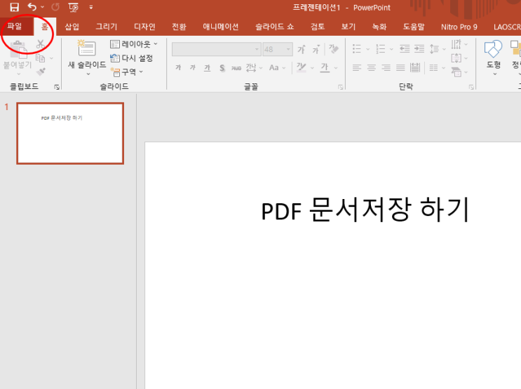
Task: Toggle strikethrough formatting
Action: (x=236, y=68)
